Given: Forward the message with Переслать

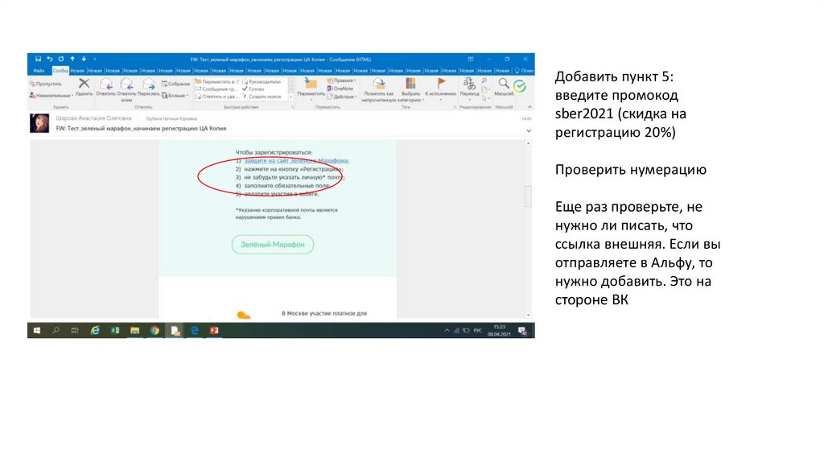Looking at the screenshot, I should click(x=149, y=87).
